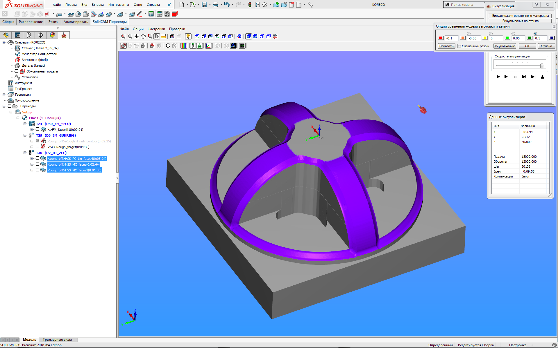Click the yellow color swatch for 0 tolerance
The width and height of the screenshot is (558, 348).
tap(485, 38)
